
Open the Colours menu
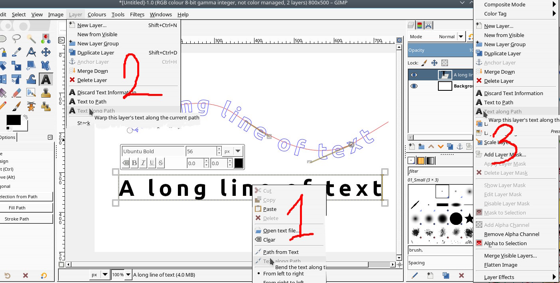97,14
